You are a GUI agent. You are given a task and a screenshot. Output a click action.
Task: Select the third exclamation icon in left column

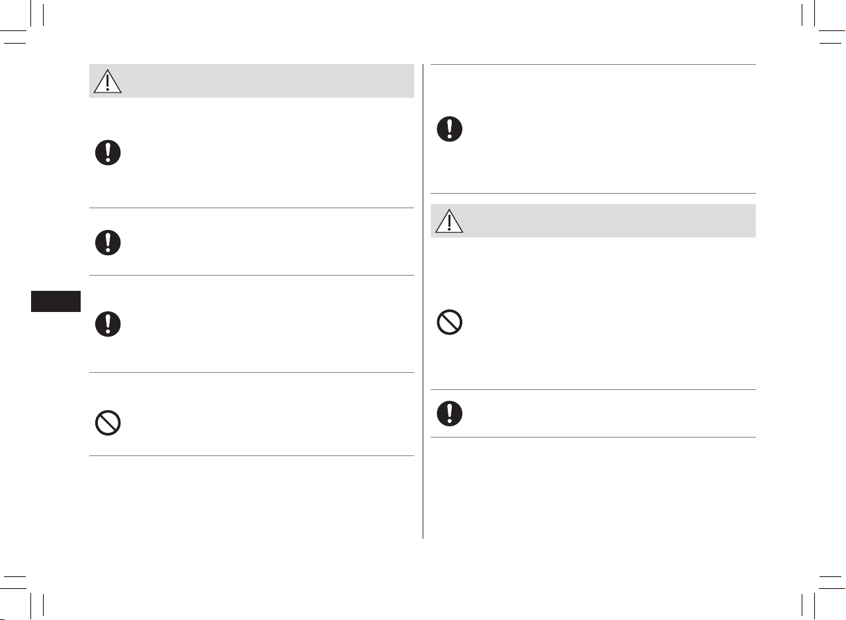coord(108,324)
